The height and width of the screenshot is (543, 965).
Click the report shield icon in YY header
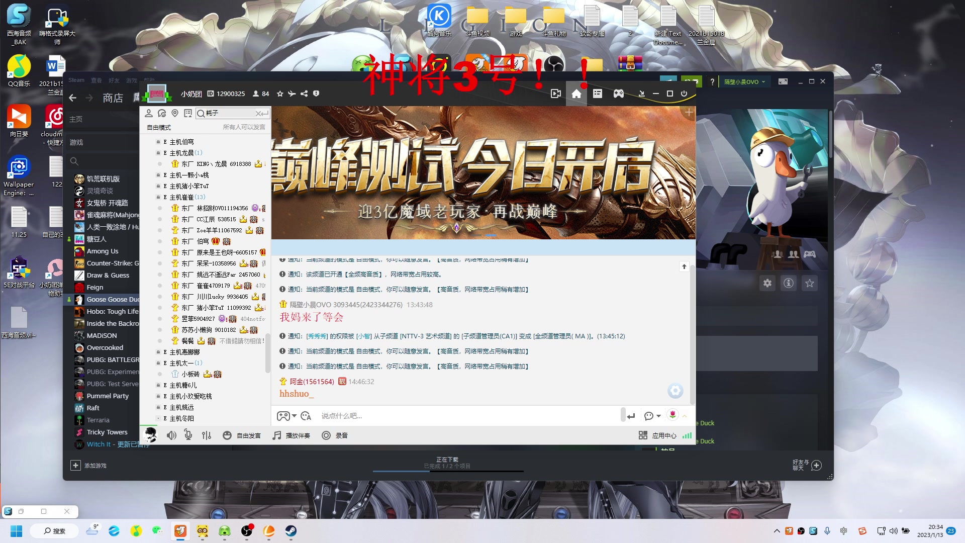pyautogui.click(x=316, y=94)
